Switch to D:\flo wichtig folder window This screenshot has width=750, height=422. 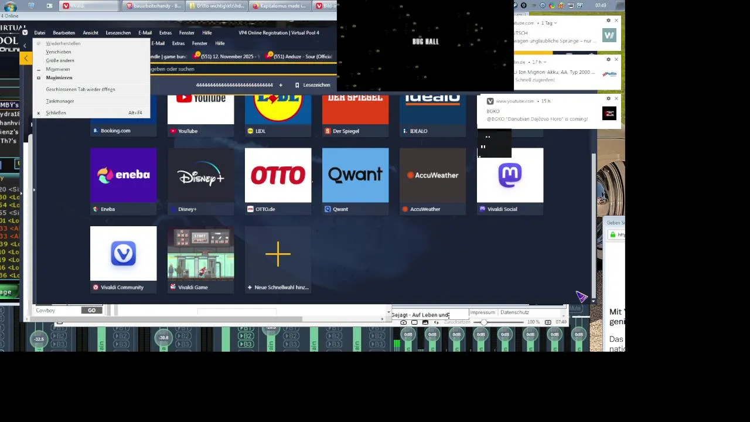(217, 6)
